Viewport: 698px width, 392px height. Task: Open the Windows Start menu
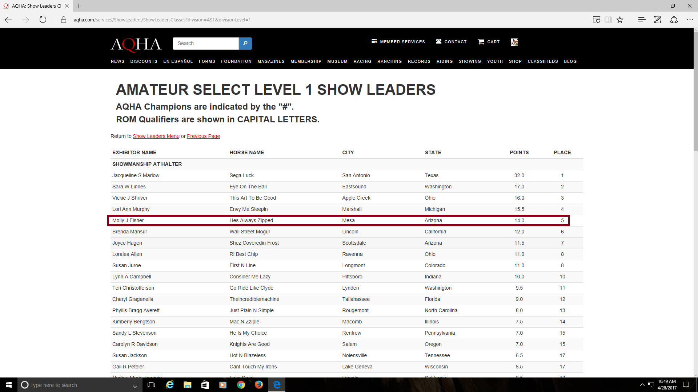(9, 385)
